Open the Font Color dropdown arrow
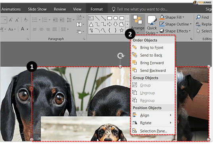Screen dimensions: 213x144 (27, 29)
